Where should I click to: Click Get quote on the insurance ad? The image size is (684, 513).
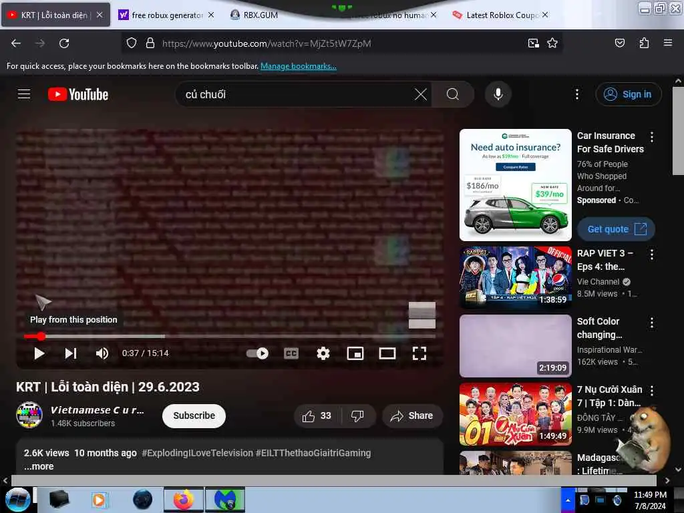(615, 229)
